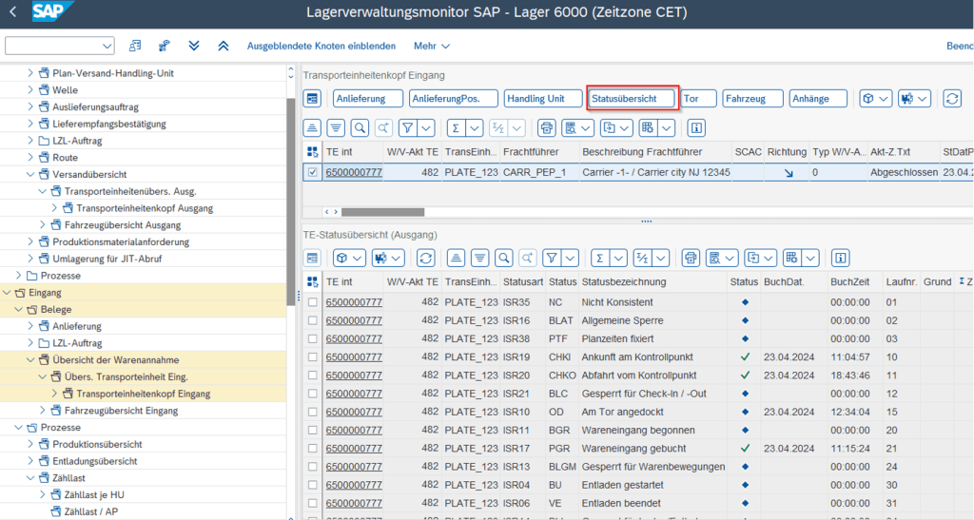Switch to the Anhänge view
Viewport: 974px width, 520px height.
[x=818, y=99]
